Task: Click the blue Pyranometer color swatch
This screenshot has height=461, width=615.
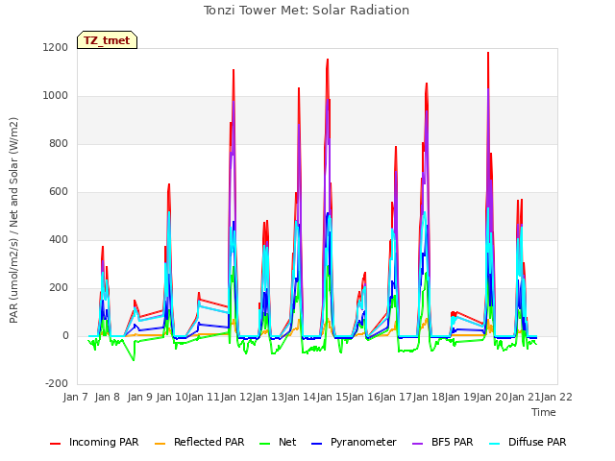Action: [x=317, y=444]
